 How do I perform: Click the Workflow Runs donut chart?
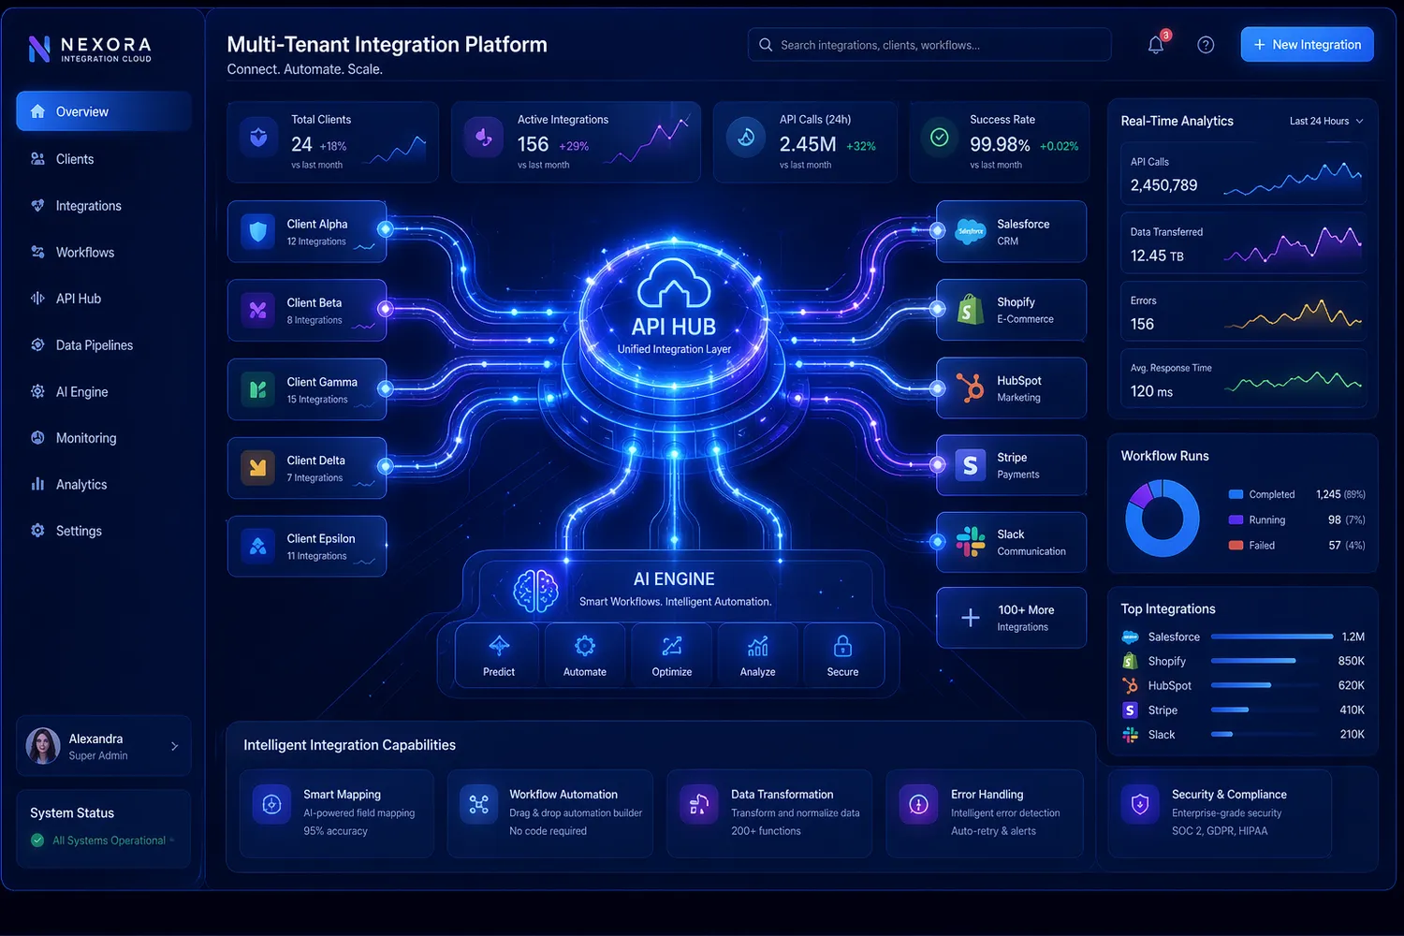click(x=1162, y=518)
